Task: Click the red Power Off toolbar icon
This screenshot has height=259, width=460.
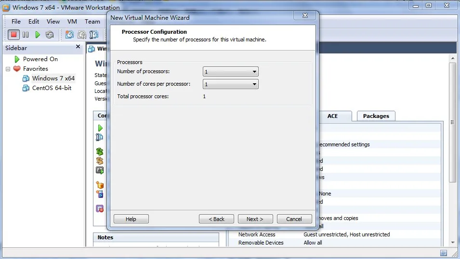Action: pyautogui.click(x=13, y=35)
